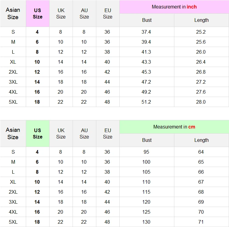Select the pink US Size header cell
This screenshot has height=227, width=229.
pyautogui.click(x=38, y=14)
